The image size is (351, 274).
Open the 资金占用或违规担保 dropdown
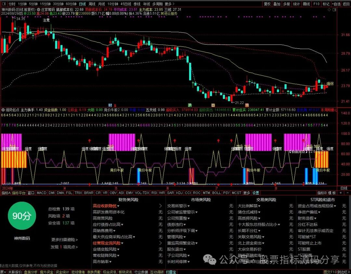(x=317, y=206)
